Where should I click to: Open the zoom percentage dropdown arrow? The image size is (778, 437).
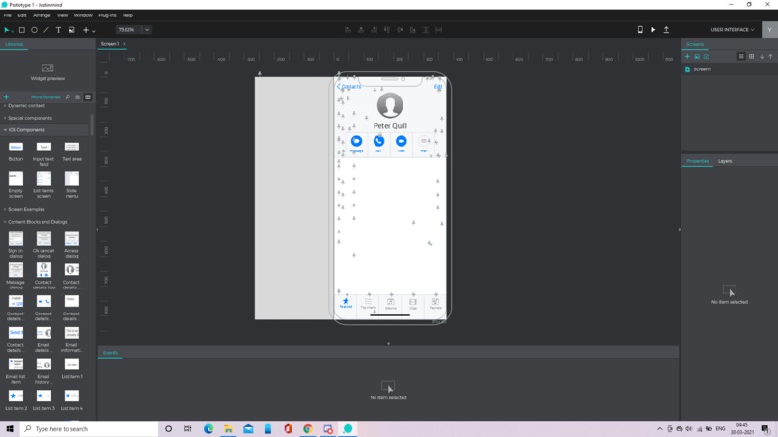(147, 30)
